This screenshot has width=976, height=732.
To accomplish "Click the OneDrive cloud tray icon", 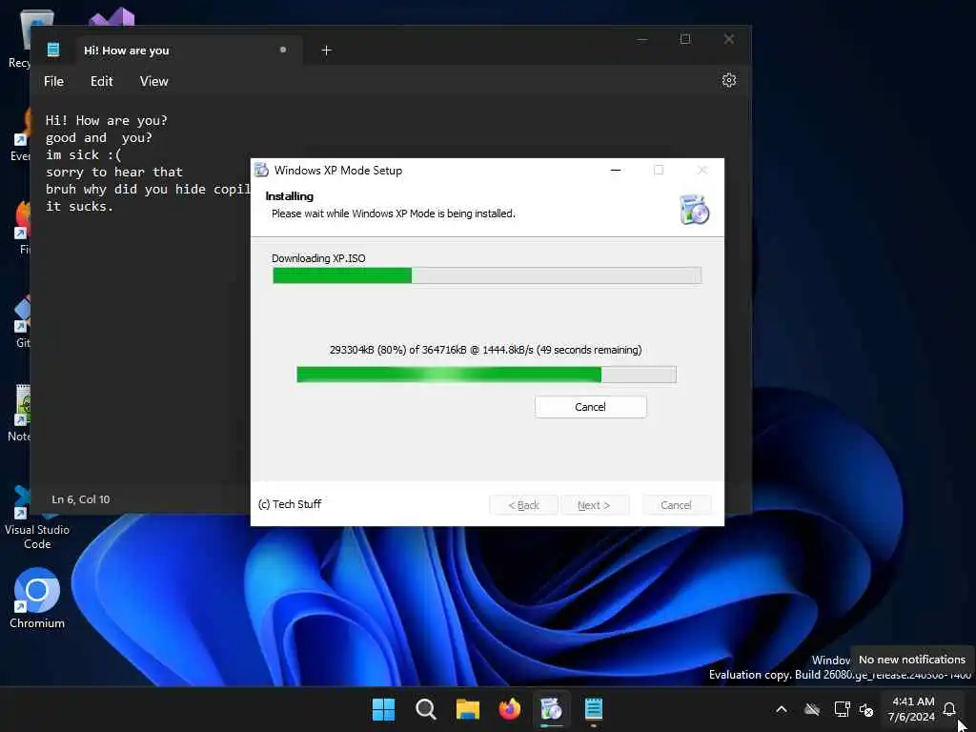I will pos(812,709).
